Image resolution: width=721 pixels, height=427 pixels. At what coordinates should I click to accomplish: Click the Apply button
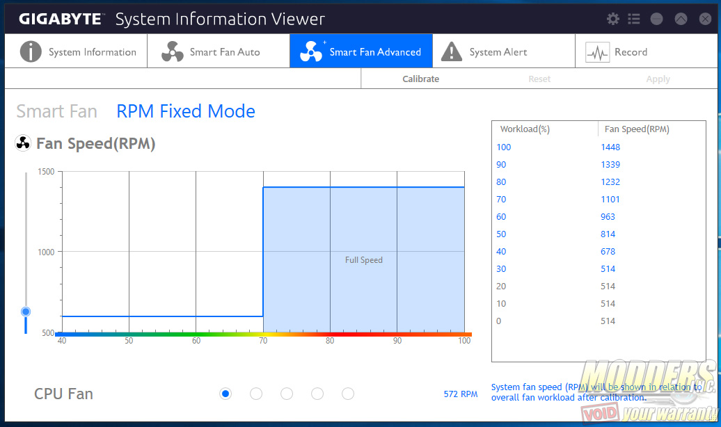pyautogui.click(x=658, y=79)
